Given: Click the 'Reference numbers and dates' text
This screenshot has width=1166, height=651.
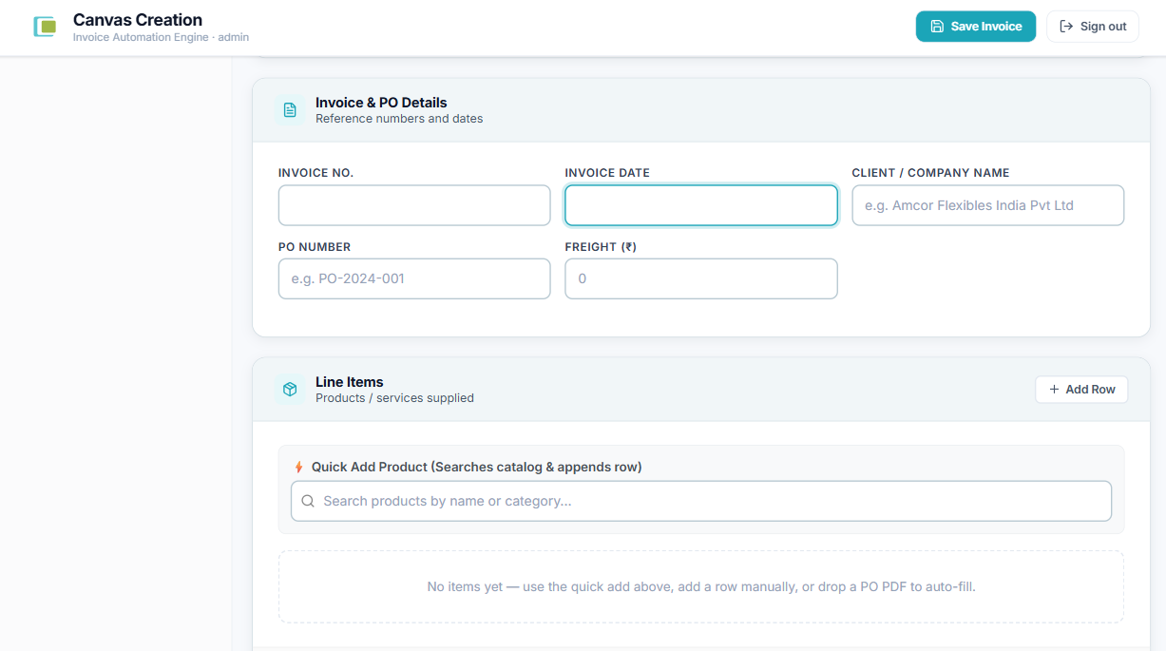Looking at the screenshot, I should (x=399, y=119).
